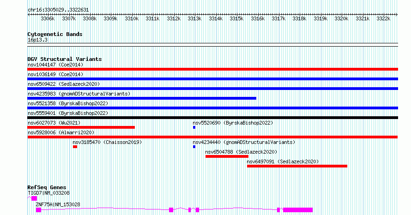Click the ZNF75A exon near 3317k
411x215 pixels.
[x=278, y=210]
